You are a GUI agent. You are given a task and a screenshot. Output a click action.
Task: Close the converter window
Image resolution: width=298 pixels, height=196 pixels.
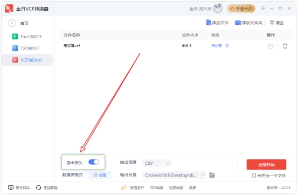tap(289, 9)
